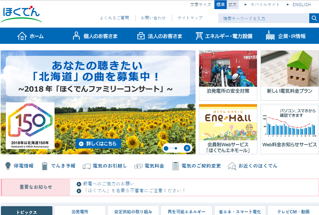Open the Ene-Mall ほくでんエネモール card
This screenshot has width=319, height=215.
[x=228, y=129]
